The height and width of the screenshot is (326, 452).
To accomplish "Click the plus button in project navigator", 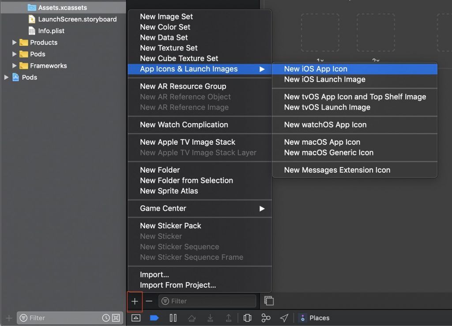I will coord(9,318).
